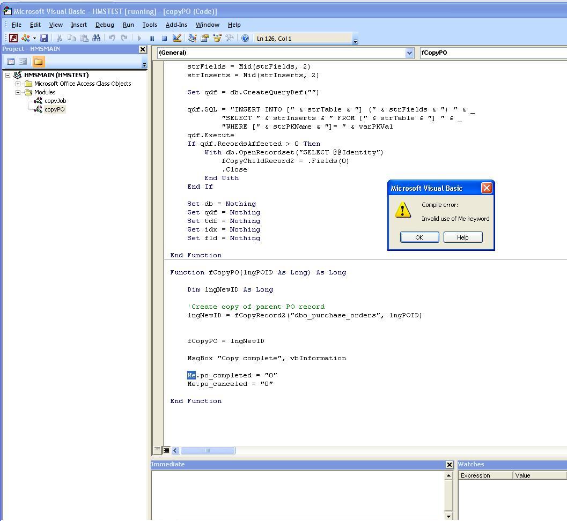This screenshot has height=521, width=567.
Task: Open Project Explorer toolbar icon
Action: click(192, 38)
